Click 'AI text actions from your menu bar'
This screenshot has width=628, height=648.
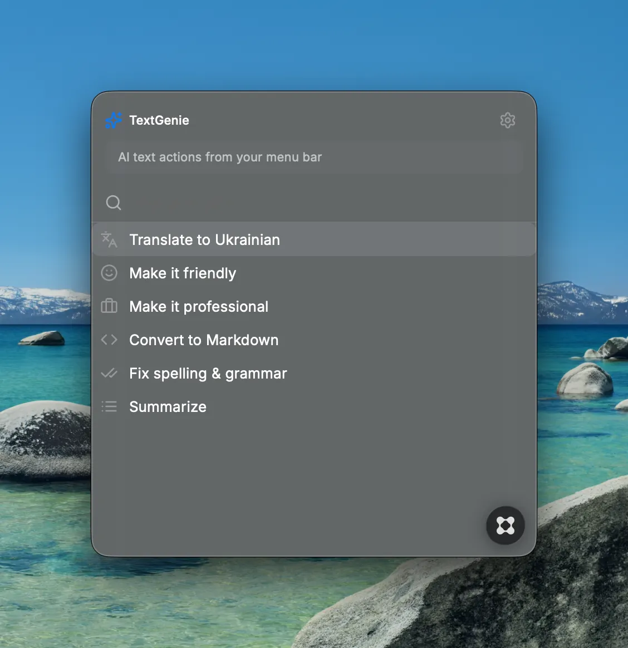220,157
